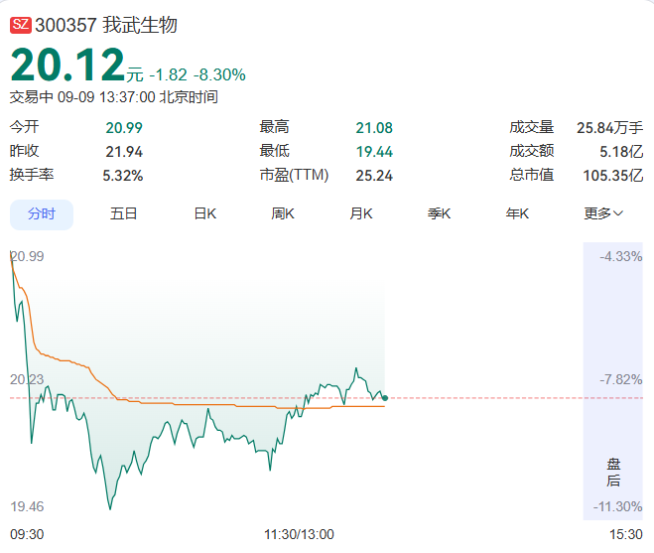The height and width of the screenshot is (553, 654).
Task: Click the -7.82% right axis label
Action: click(621, 379)
